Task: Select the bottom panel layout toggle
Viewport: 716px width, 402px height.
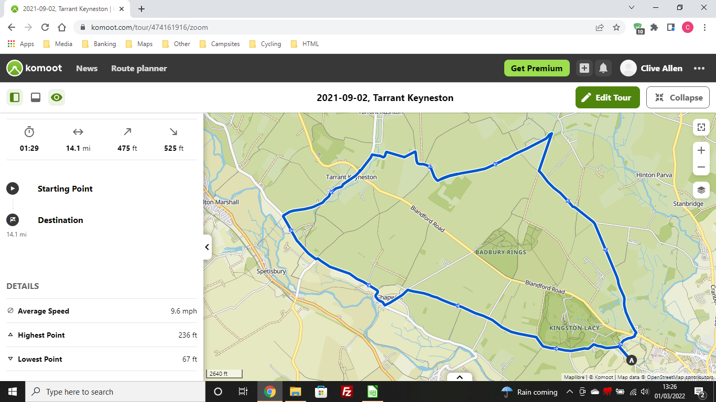Action: (36, 97)
